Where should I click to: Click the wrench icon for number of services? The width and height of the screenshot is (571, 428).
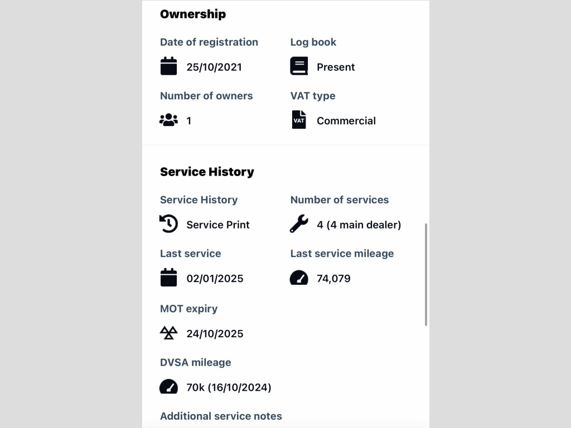299,223
